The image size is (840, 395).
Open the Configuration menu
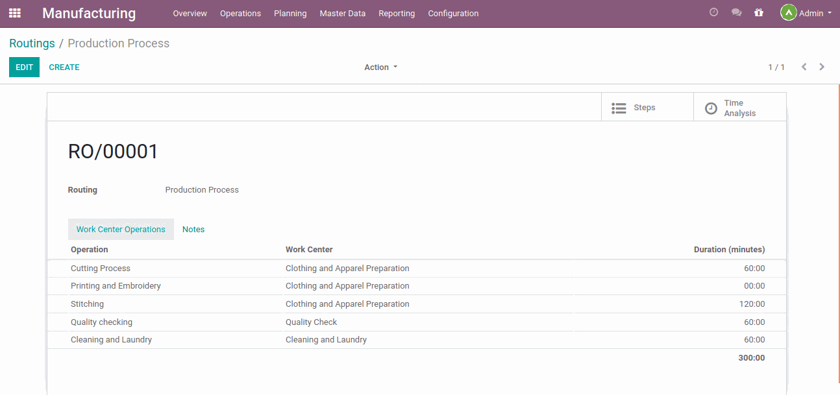pos(453,14)
